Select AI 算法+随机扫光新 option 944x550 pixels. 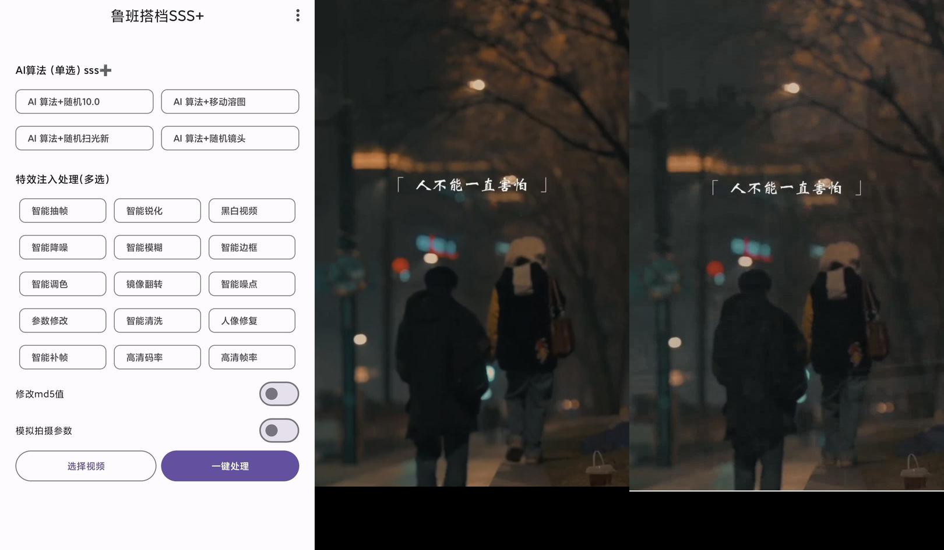pos(84,138)
